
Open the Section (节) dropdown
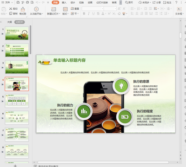point(75,13)
